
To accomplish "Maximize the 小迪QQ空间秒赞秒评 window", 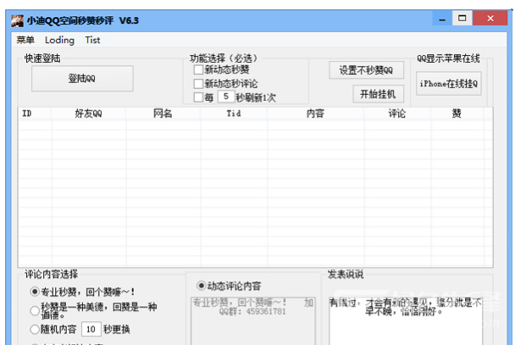I will [x=462, y=18].
